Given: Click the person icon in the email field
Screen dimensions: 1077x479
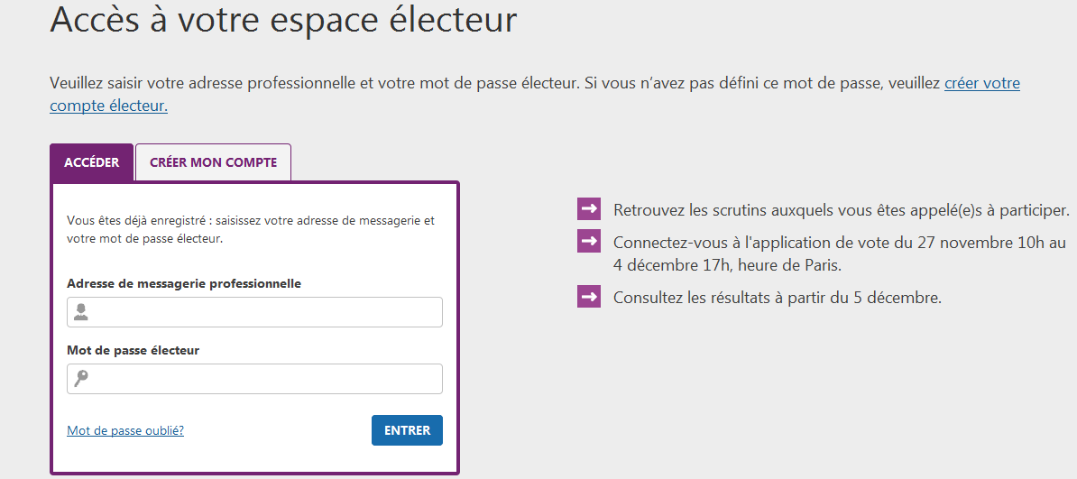Looking at the screenshot, I should 81,312.
